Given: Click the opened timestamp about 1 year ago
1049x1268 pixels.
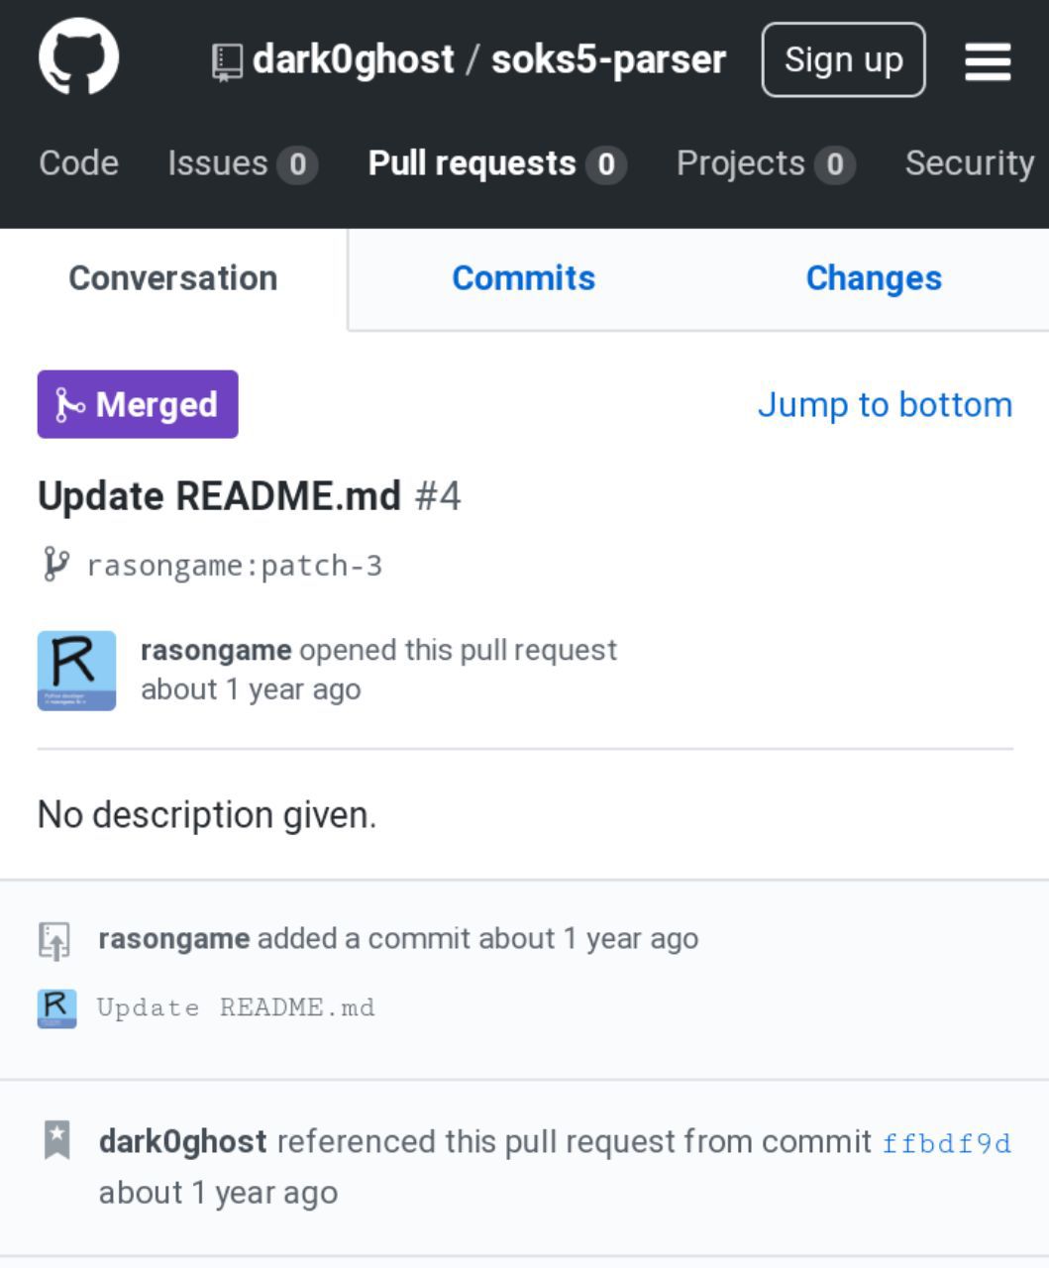Looking at the screenshot, I should [251, 689].
